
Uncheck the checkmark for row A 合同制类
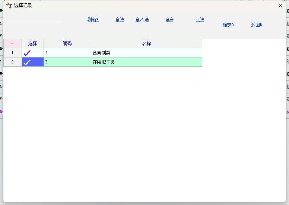(x=27, y=53)
